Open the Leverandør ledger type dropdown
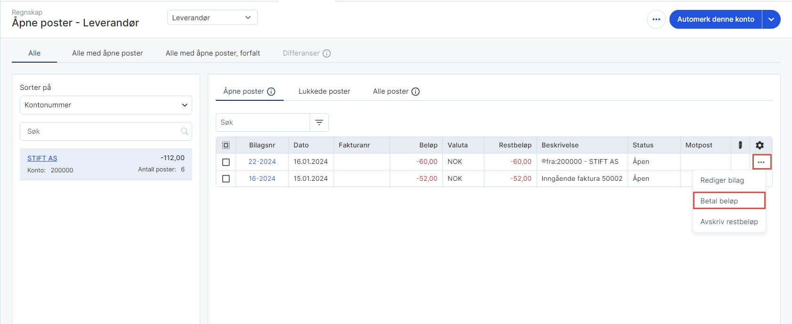Viewport: 792px width, 324px height. pos(212,18)
